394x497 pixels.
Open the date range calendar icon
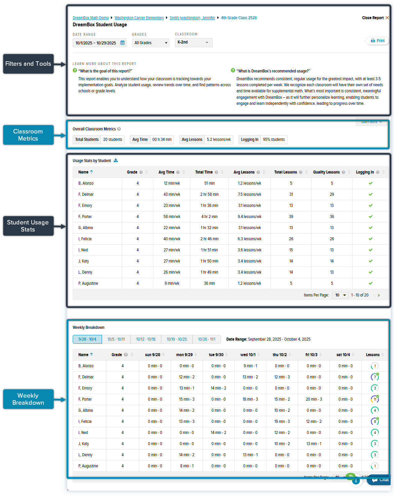click(x=122, y=43)
